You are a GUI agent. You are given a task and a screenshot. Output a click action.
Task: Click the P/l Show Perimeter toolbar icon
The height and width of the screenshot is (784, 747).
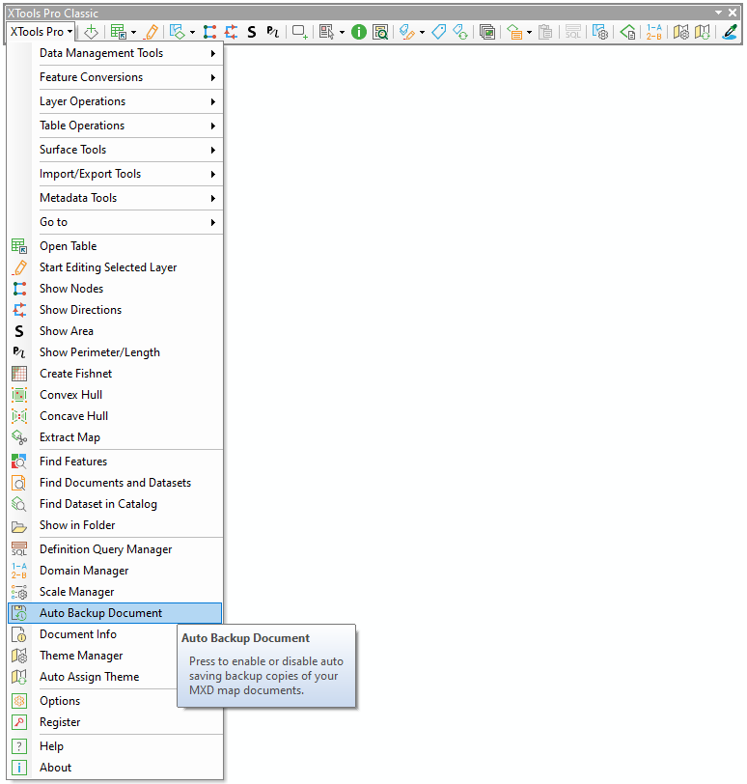272,32
